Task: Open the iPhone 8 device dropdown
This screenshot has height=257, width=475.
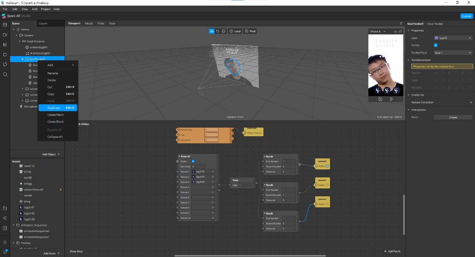Action: tap(378, 31)
